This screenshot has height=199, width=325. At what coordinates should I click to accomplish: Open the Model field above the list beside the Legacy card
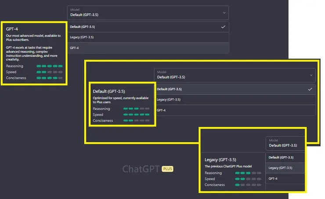tap(285, 143)
